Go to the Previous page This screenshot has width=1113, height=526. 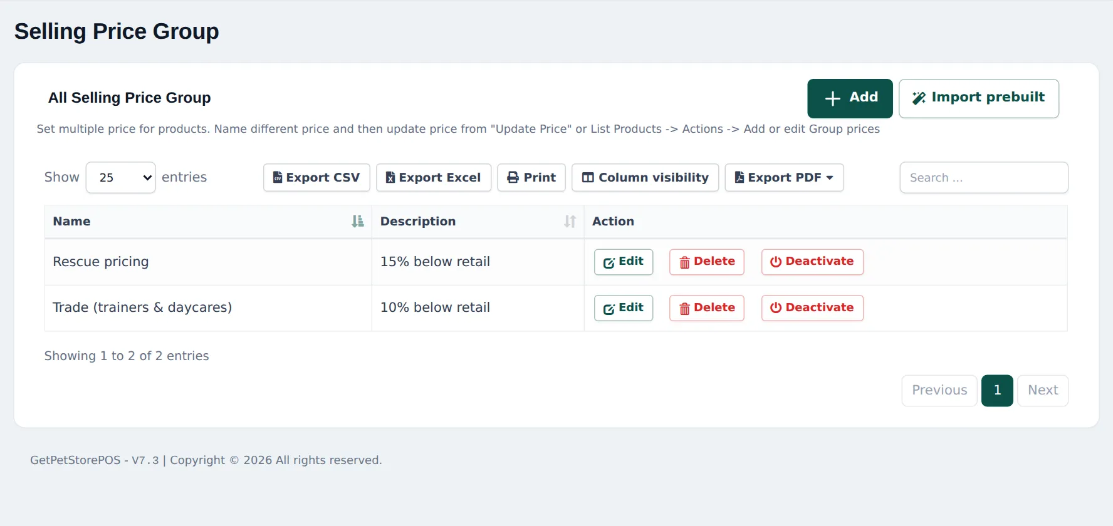(x=939, y=391)
